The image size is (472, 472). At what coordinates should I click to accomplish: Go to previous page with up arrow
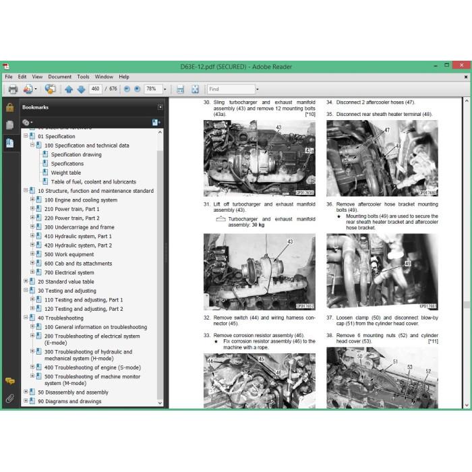pyautogui.click(x=69, y=89)
